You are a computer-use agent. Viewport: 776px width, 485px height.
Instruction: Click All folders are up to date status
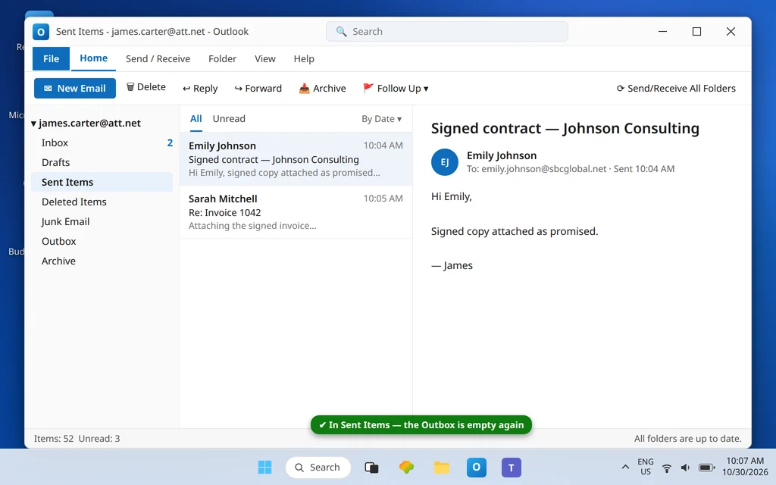(688, 439)
